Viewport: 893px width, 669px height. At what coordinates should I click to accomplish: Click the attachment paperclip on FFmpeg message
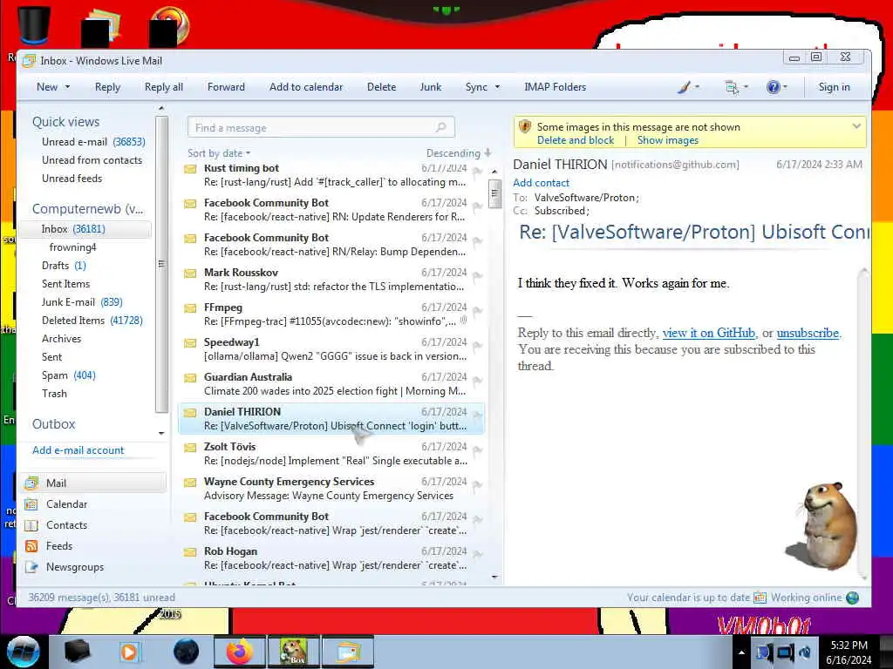(464, 321)
